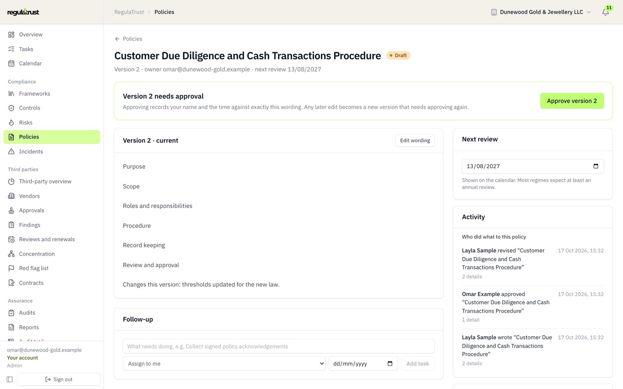Click the Third-party overview pie icon
623x389 pixels.
pos(11,181)
